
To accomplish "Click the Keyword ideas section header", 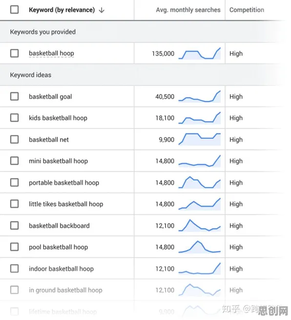I will pos(31,75).
